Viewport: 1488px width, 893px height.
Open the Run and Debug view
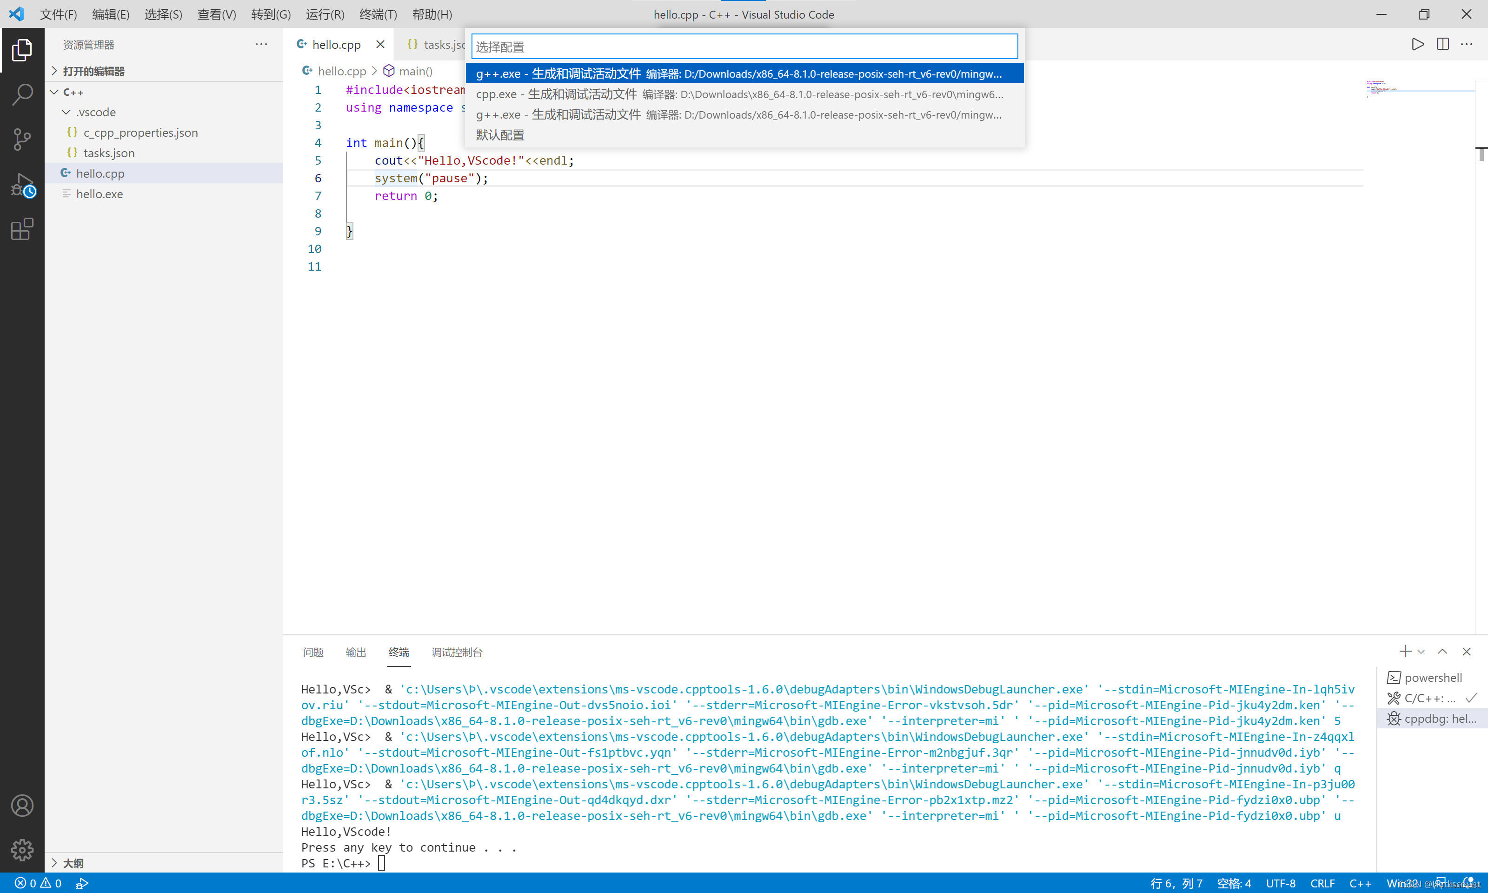click(x=22, y=185)
